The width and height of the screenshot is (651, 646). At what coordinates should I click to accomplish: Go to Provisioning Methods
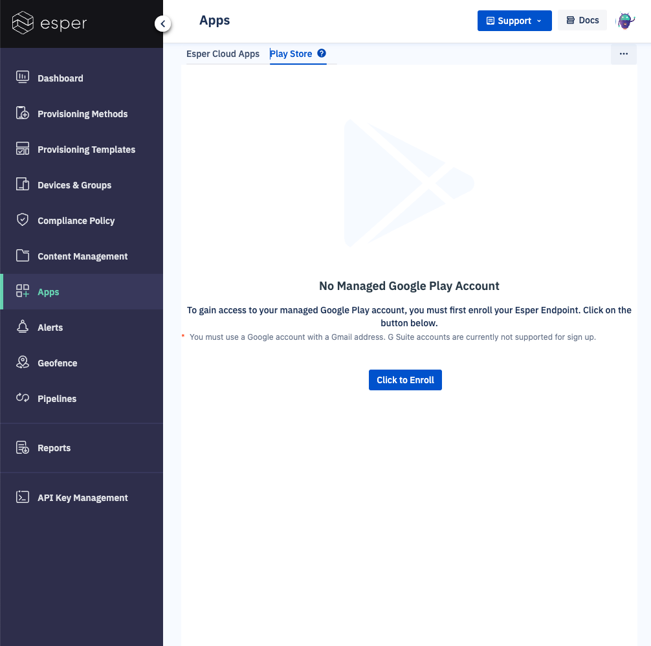(x=82, y=114)
